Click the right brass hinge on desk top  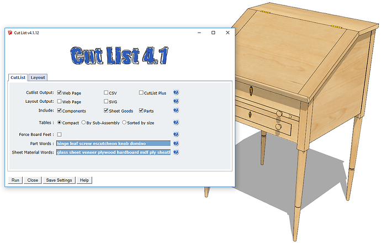pos(336,27)
